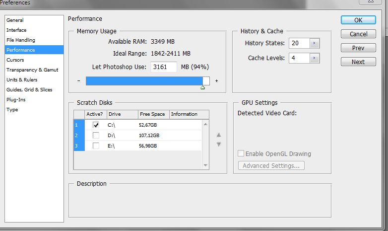The width and height of the screenshot is (388, 231).
Task: Click the 107,12GB free space value
Action: pos(149,136)
